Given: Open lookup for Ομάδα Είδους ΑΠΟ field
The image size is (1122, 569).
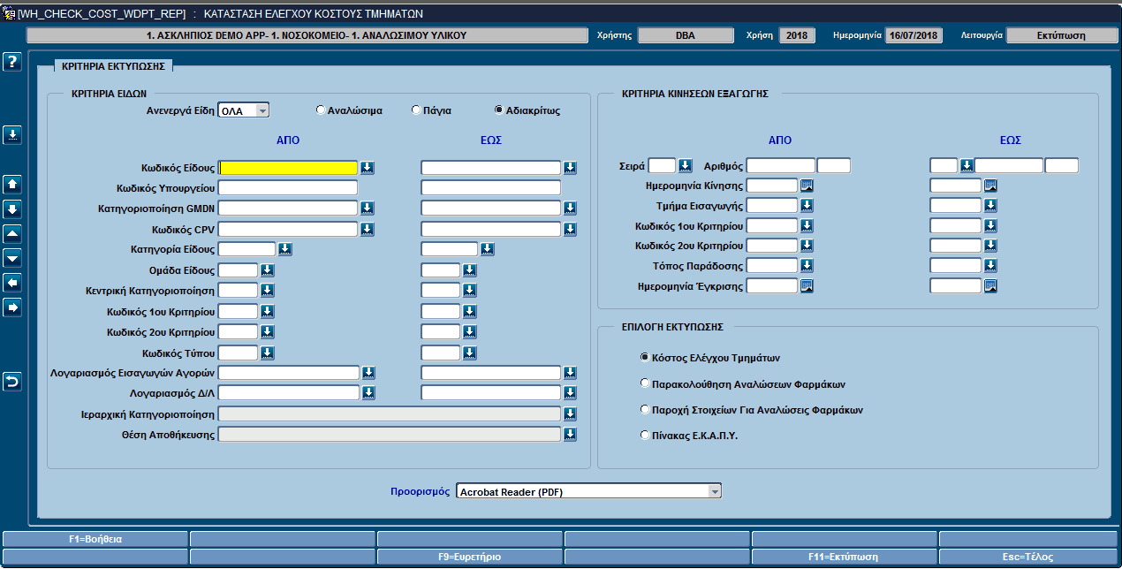Looking at the screenshot, I should pos(267,270).
